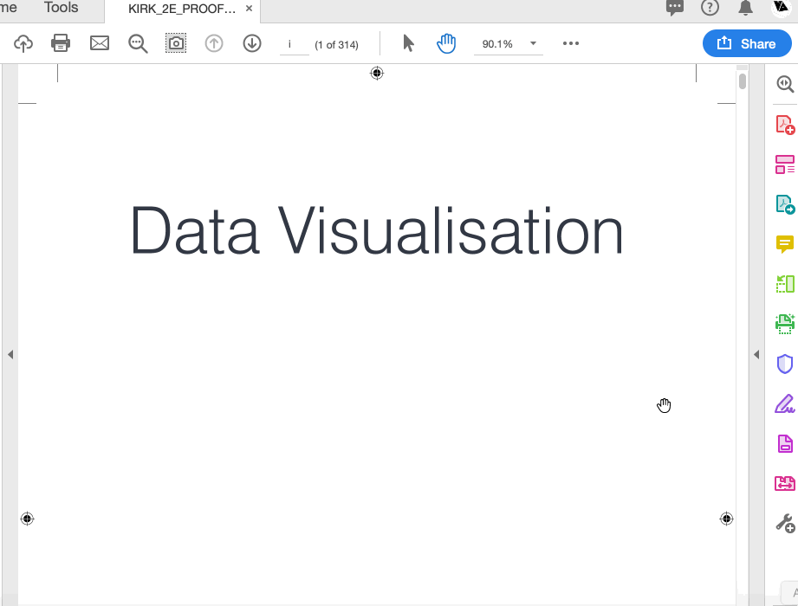The width and height of the screenshot is (798, 606).
Task: Select the snapshot camera tool
Action: point(176,43)
